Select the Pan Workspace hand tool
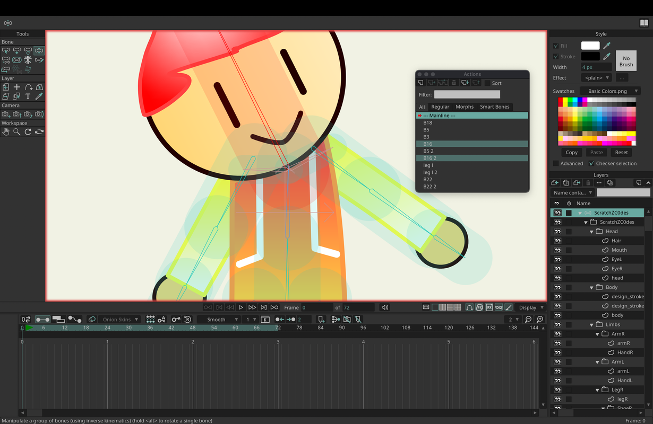The image size is (653, 424). coord(6,132)
